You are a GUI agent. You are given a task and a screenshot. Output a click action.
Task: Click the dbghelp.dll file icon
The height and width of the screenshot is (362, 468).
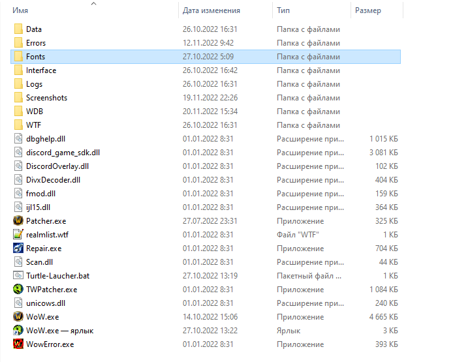(18, 139)
